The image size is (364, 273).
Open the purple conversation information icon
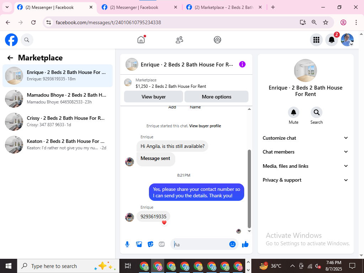pyautogui.click(x=242, y=64)
